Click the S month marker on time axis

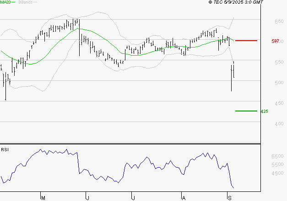click(x=229, y=198)
